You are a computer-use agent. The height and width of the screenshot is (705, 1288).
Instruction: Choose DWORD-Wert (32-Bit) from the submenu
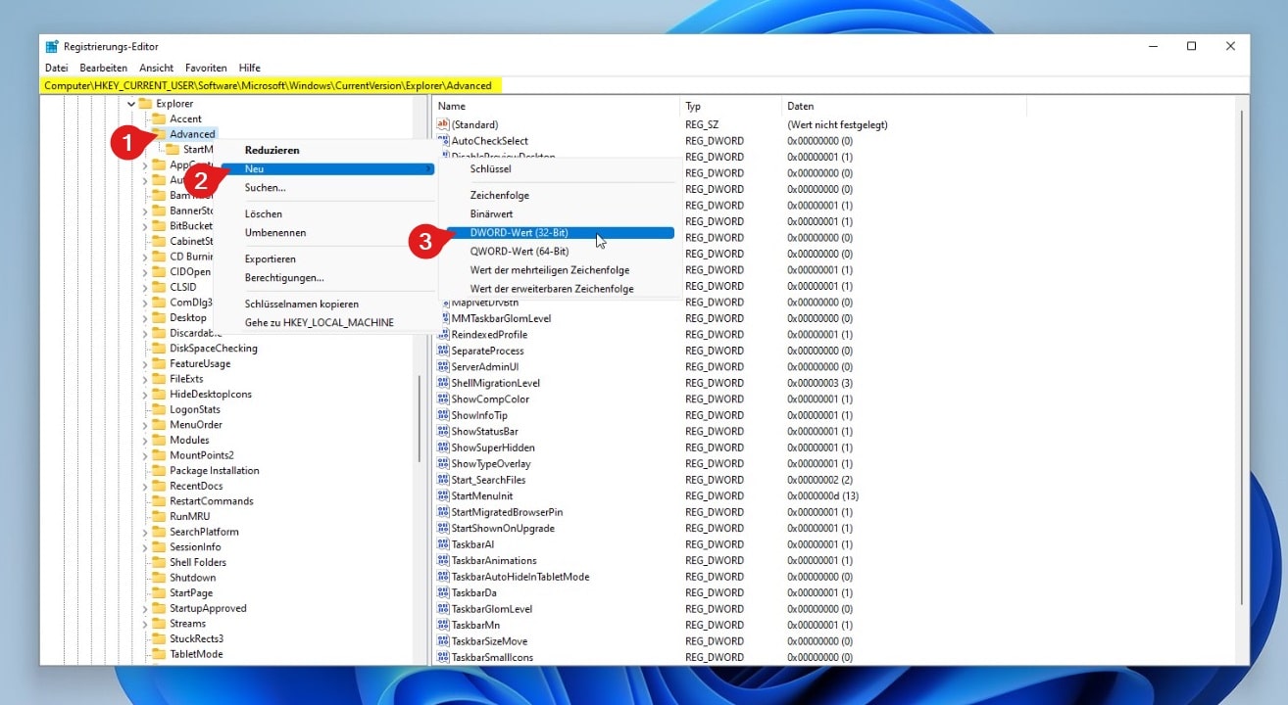click(519, 233)
